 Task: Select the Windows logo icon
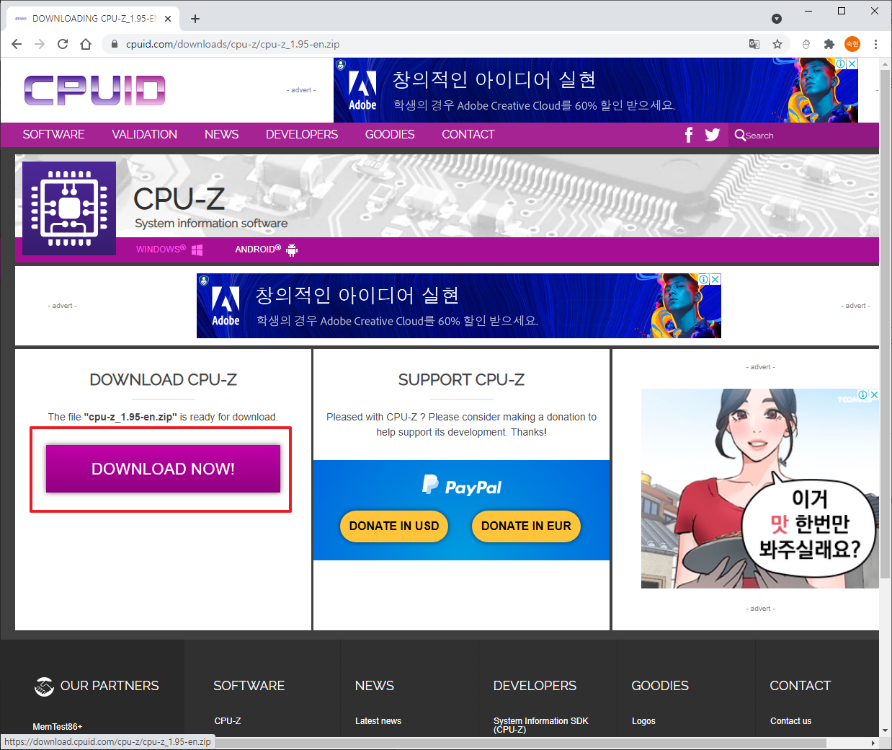tap(197, 250)
